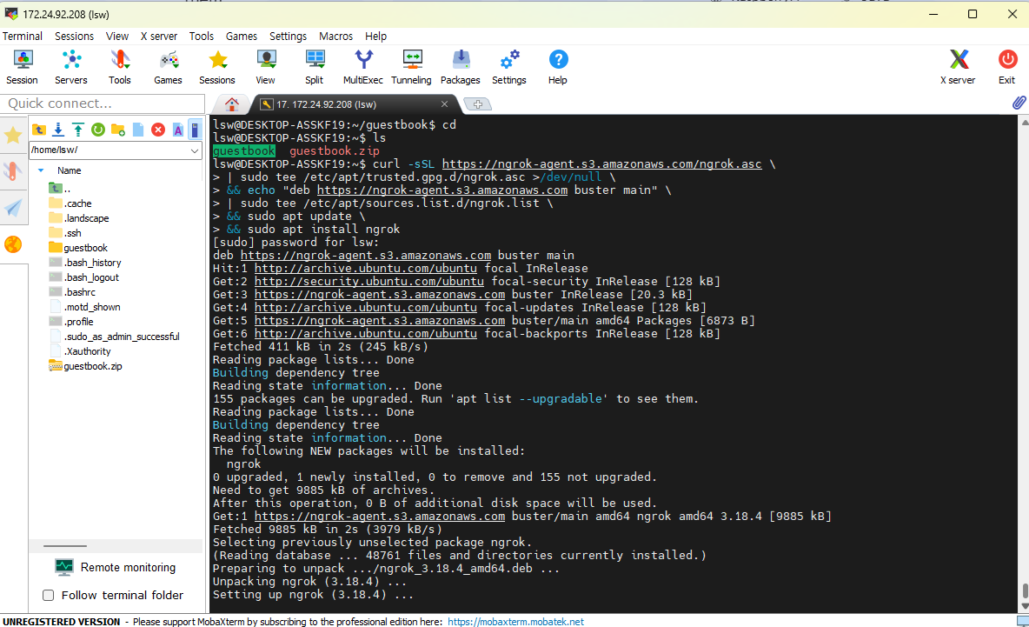Start the X server toolbar icon
Screen dimensions: 1029x627
pos(958,68)
